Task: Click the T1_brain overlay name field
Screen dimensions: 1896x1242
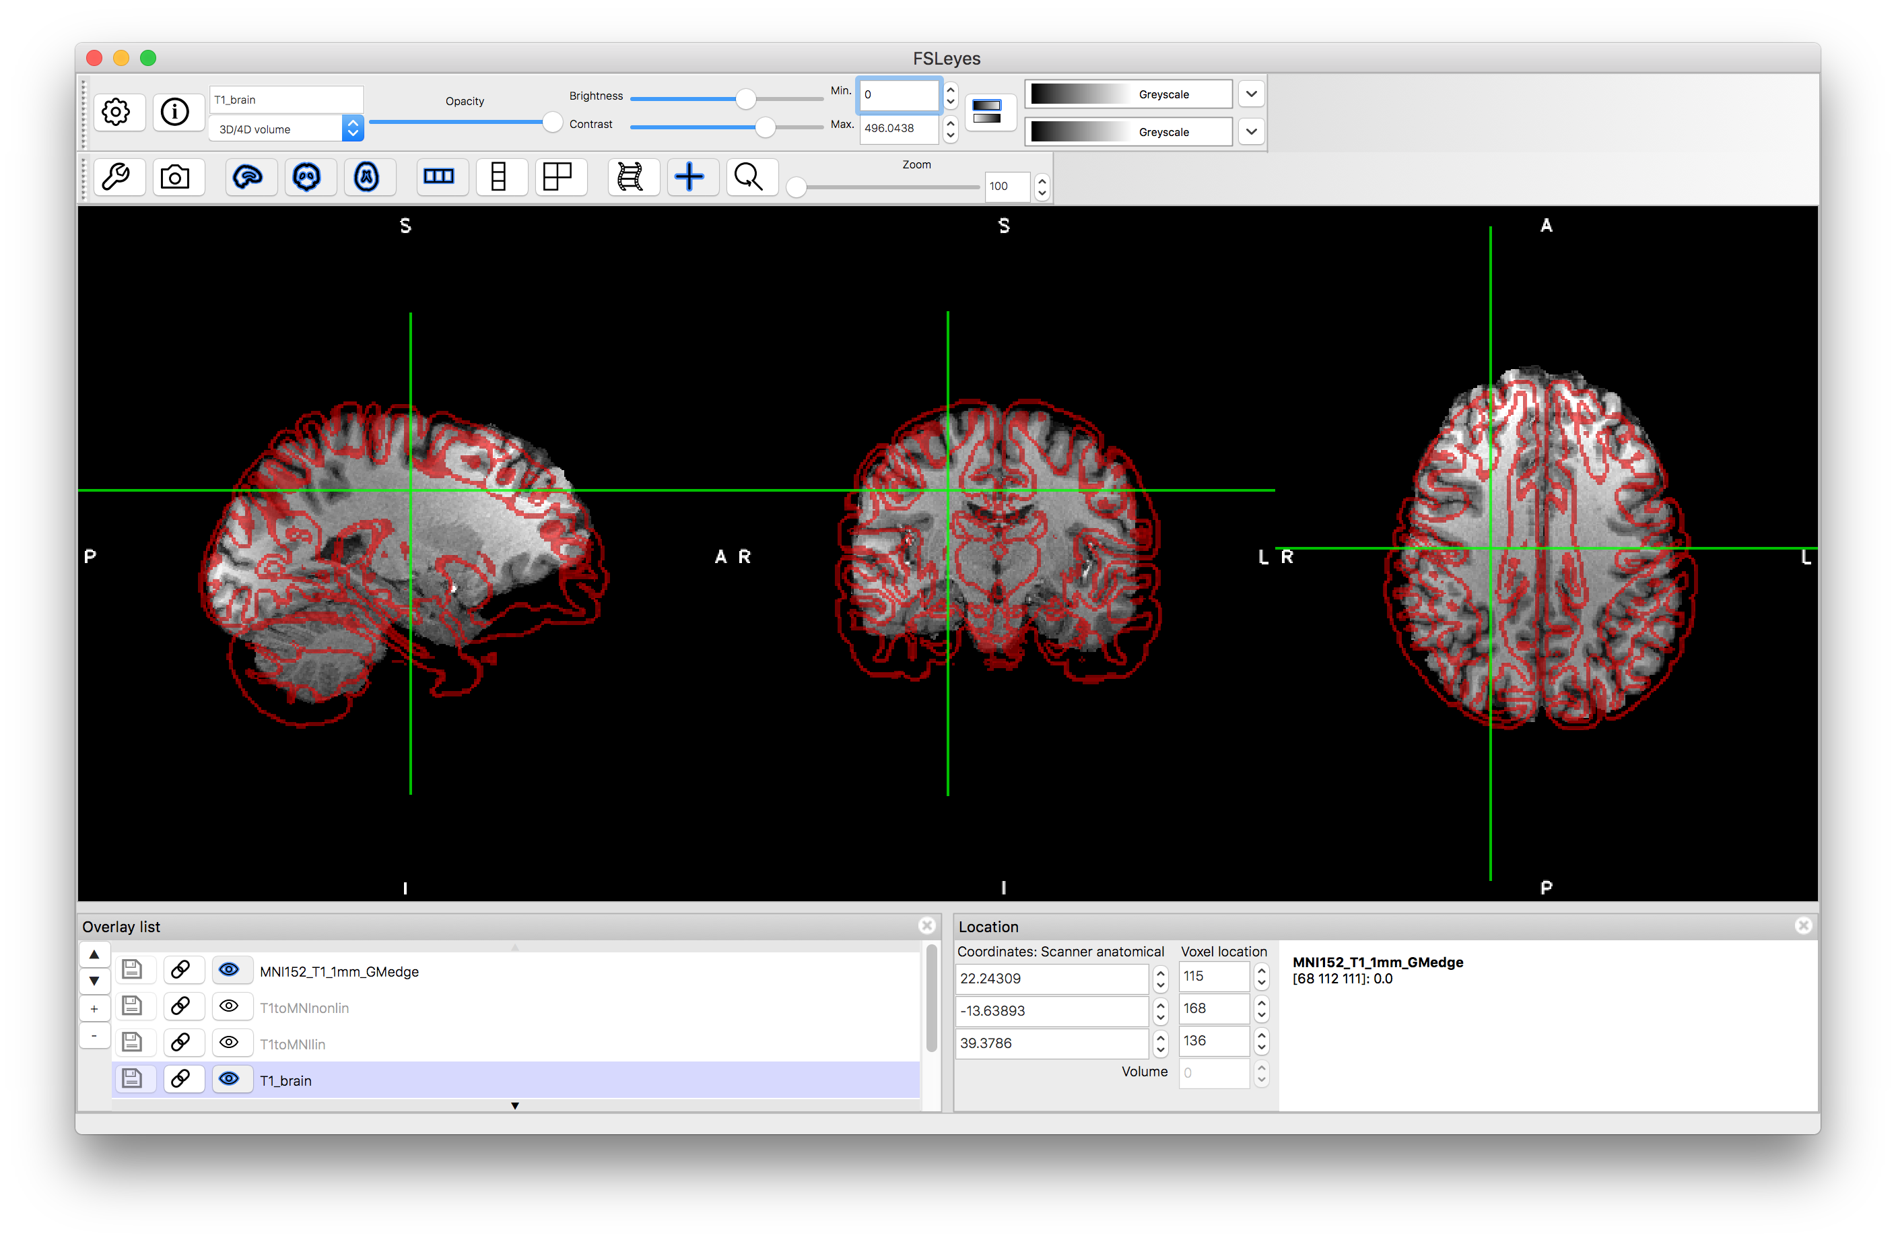Action: (287, 100)
